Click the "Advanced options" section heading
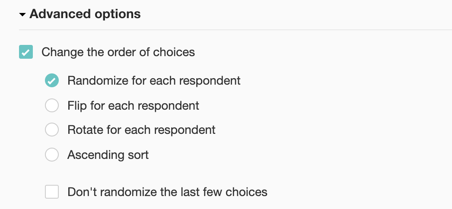This screenshot has height=209, width=452. tap(85, 14)
